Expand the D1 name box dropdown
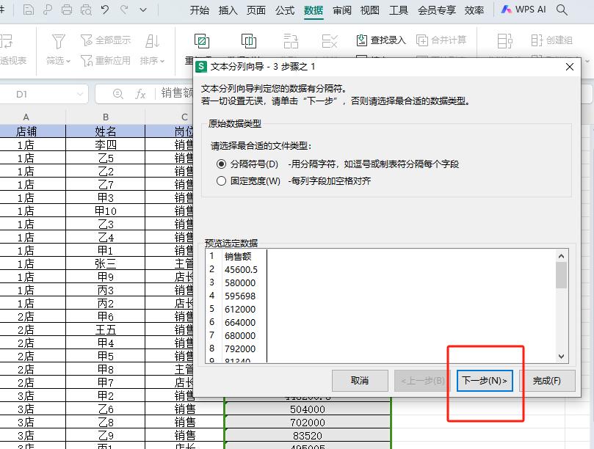The height and width of the screenshot is (449, 594). point(80,94)
